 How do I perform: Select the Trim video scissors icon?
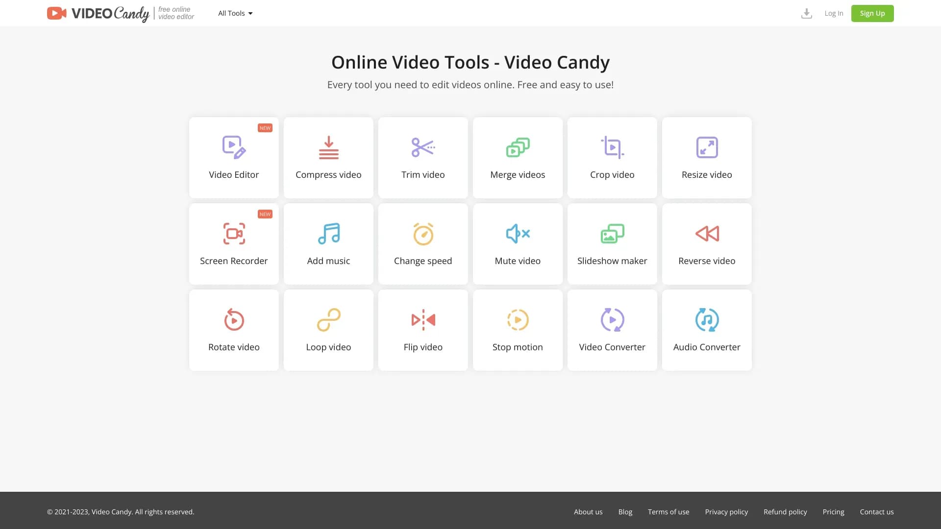tap(423, 147)
